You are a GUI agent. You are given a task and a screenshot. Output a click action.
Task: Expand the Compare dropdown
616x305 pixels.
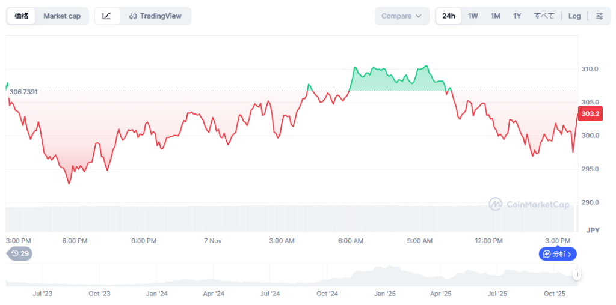[x=402, y=16]
